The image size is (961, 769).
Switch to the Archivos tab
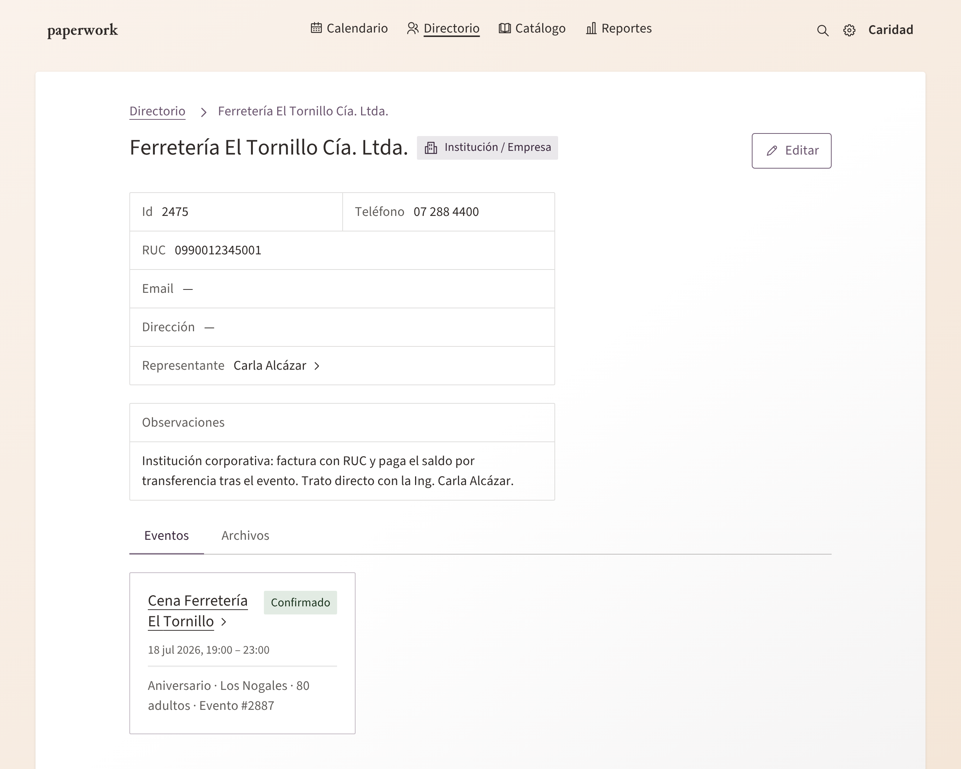point(245,535)
